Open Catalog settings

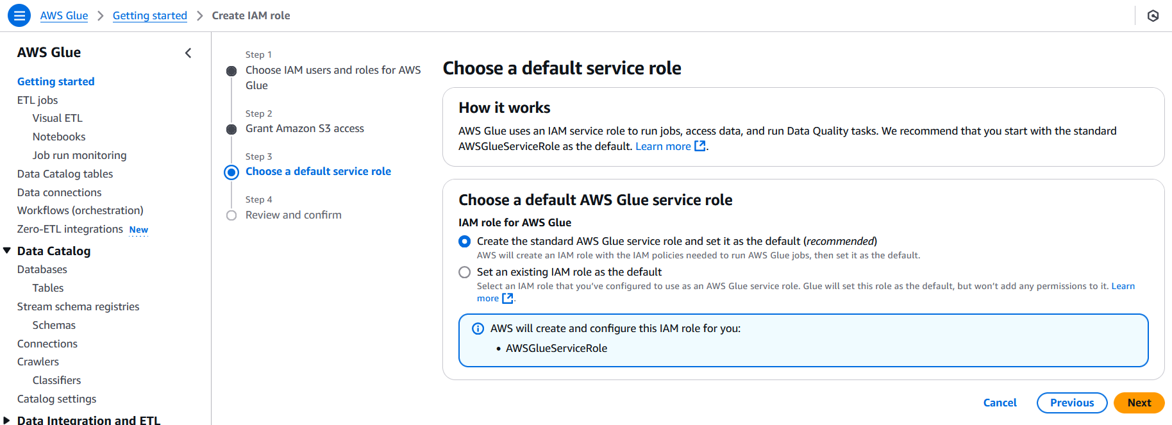tap(56, 399)
